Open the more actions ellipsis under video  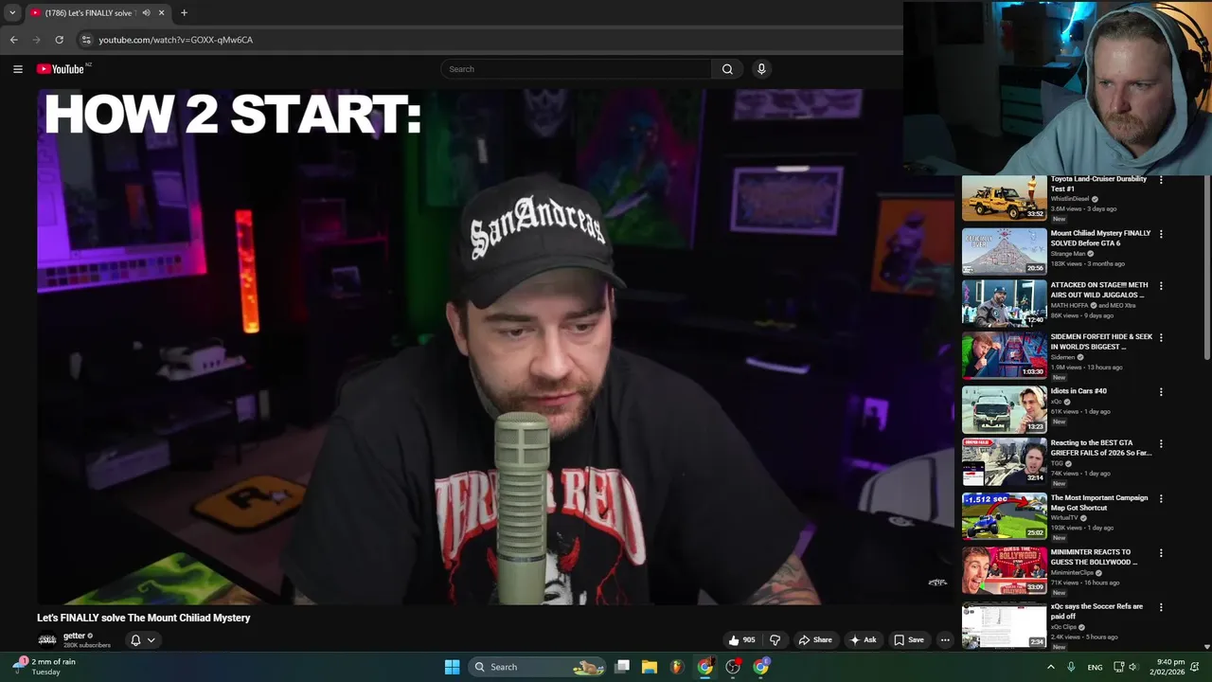[945, 640]
